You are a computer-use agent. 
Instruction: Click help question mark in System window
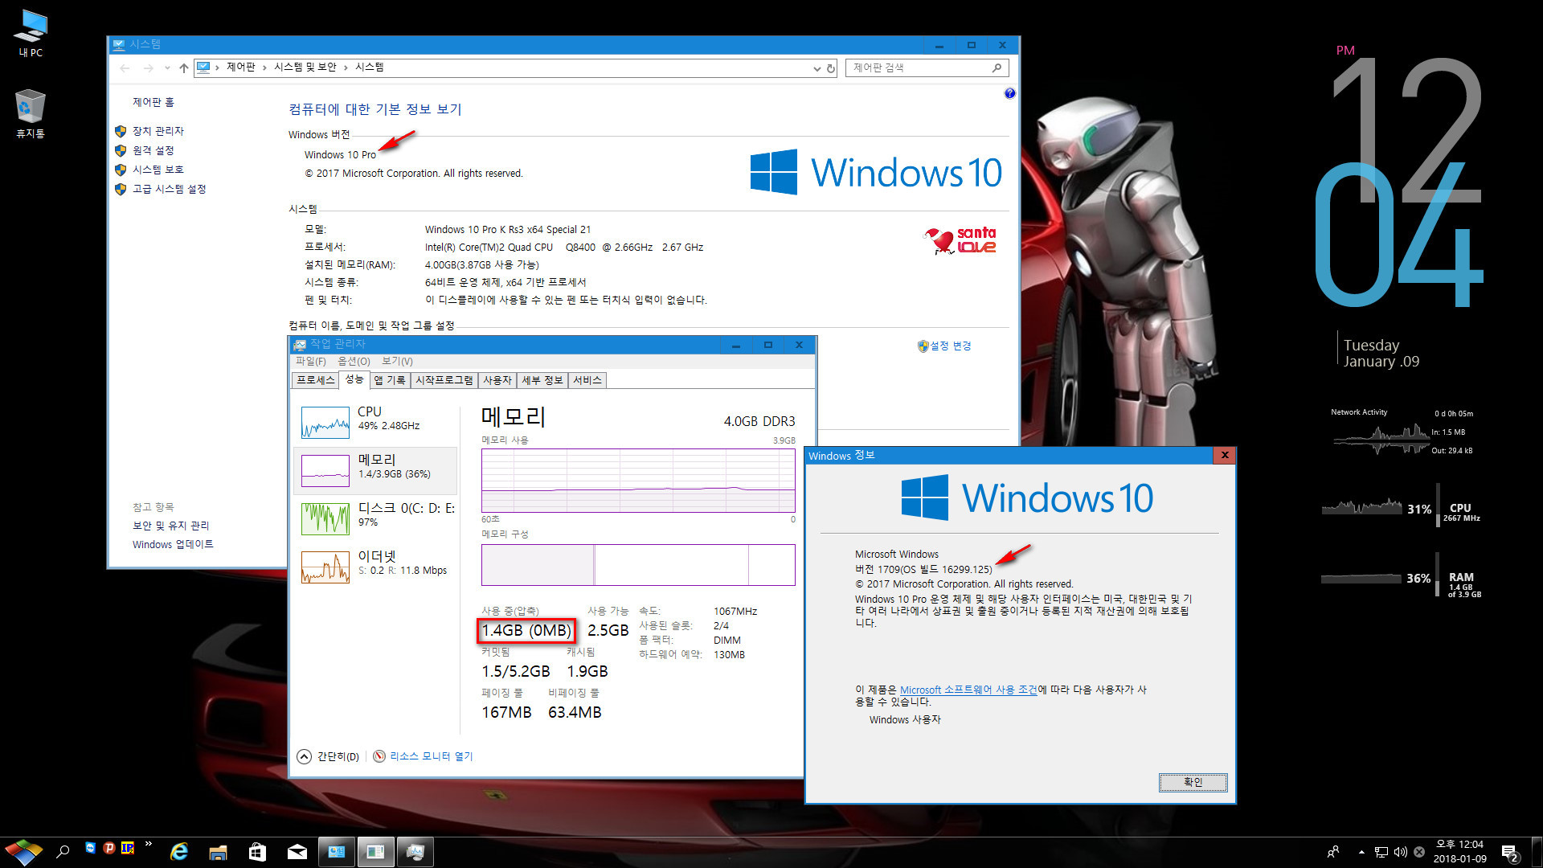point(1009,93)
